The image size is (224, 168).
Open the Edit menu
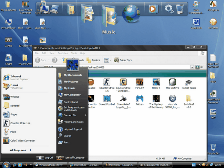click(44, 53)
